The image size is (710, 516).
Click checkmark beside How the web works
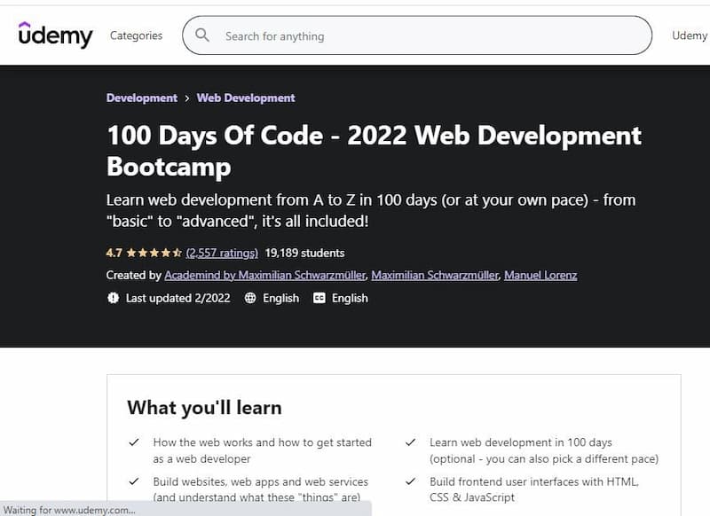[134, 442]
